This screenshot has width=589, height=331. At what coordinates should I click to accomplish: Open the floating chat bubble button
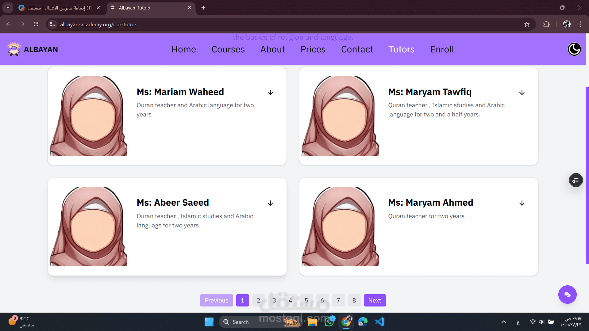pos(567,295)
